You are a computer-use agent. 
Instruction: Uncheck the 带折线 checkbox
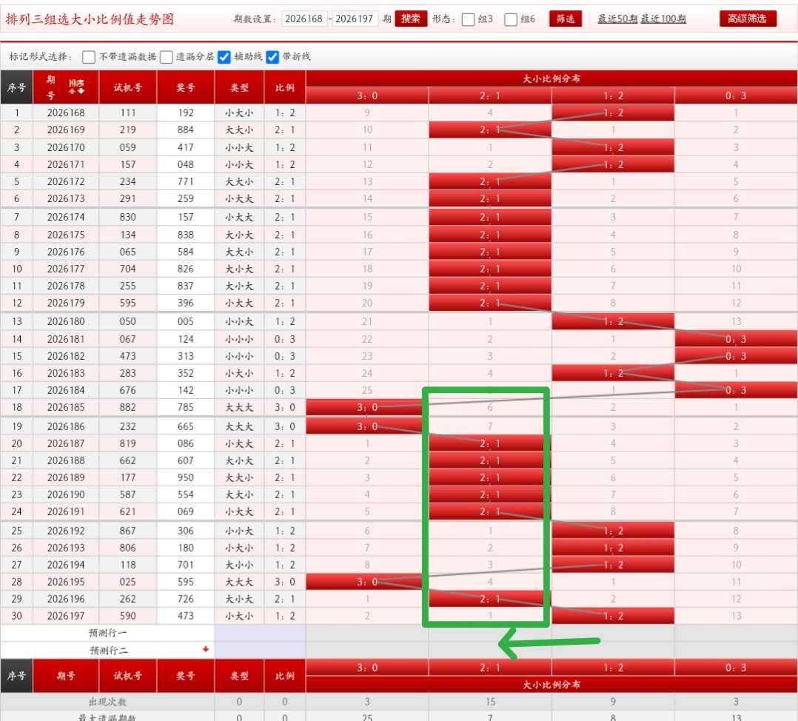point(272,57)
